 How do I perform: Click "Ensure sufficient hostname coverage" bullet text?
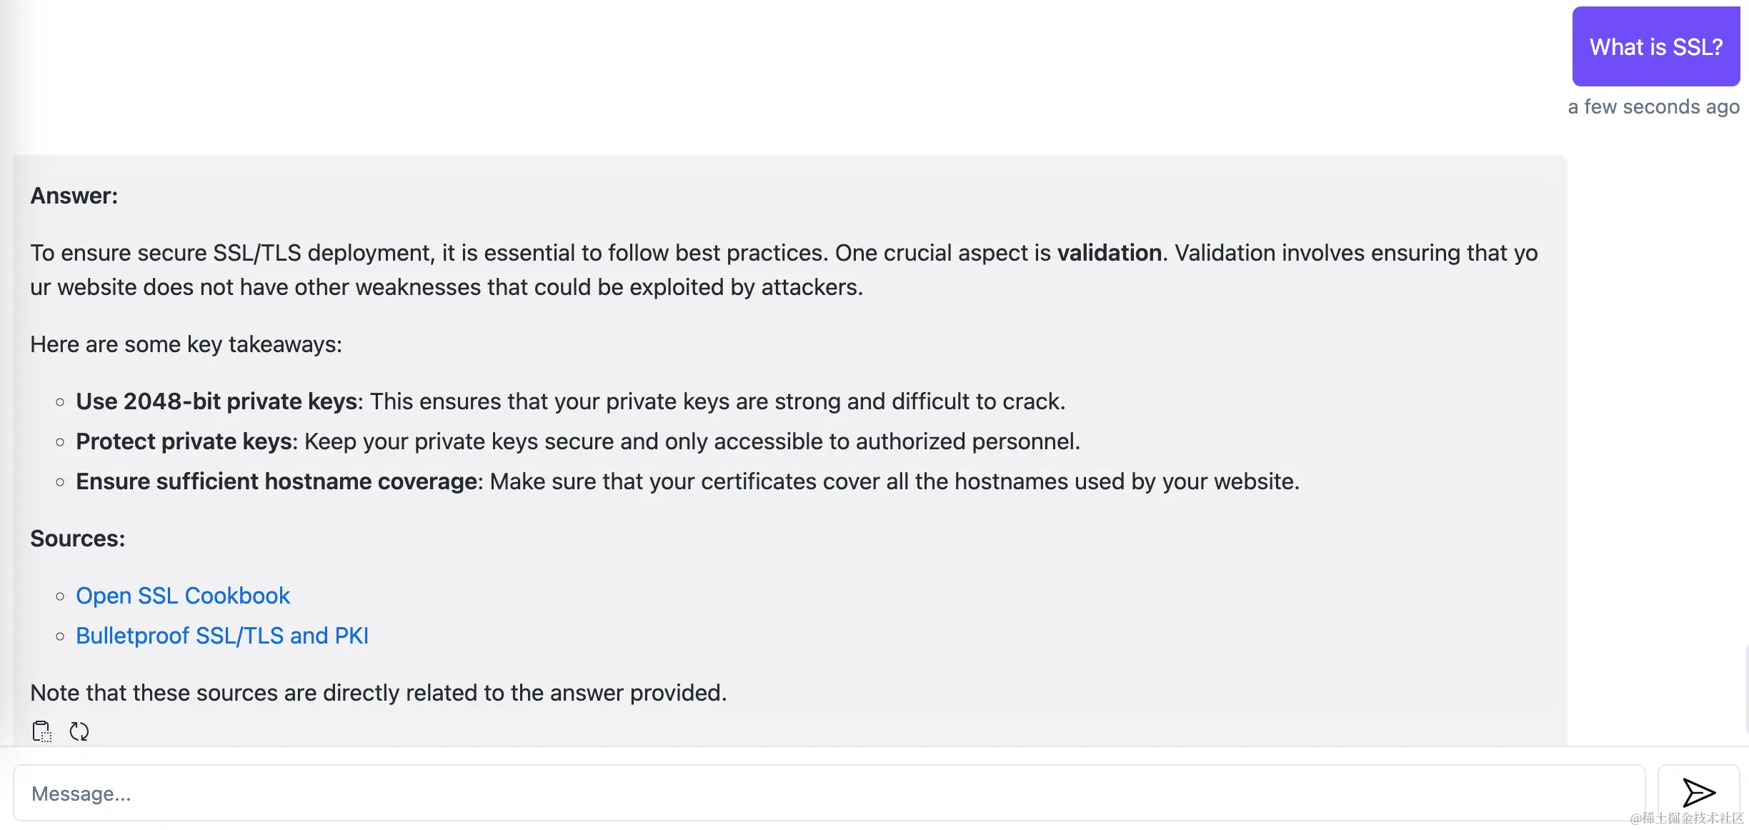coord(277,481)
